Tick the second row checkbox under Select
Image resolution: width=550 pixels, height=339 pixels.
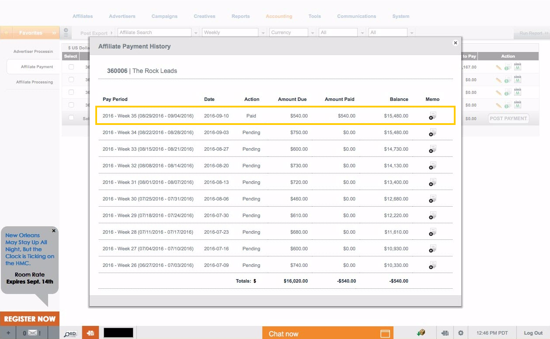point(71,80)
